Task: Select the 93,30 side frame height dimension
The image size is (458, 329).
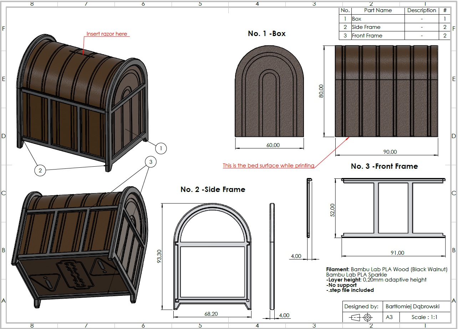Action: coord(159,256)
